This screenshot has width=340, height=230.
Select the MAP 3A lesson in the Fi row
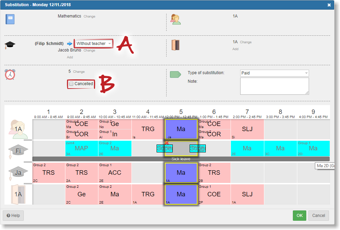pos(82,148)
